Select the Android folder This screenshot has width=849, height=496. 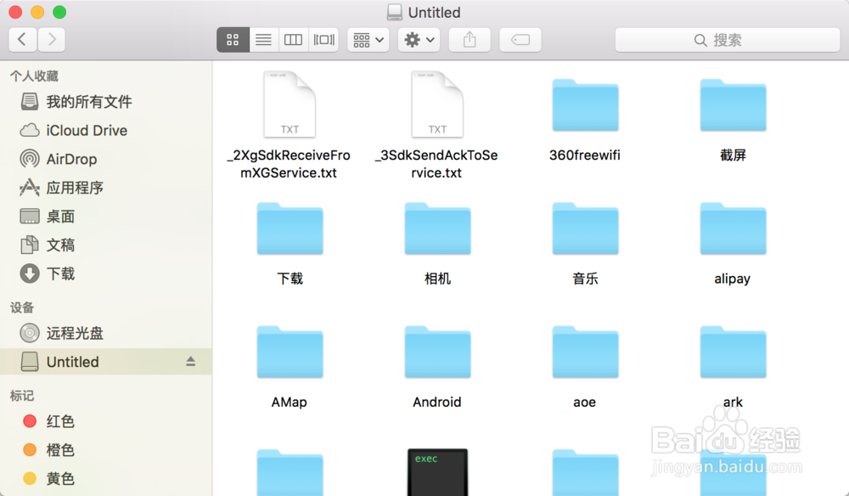(437, 352)
